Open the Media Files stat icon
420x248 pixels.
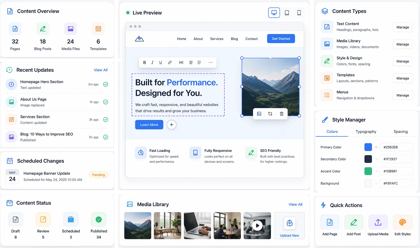coord(70,29)
